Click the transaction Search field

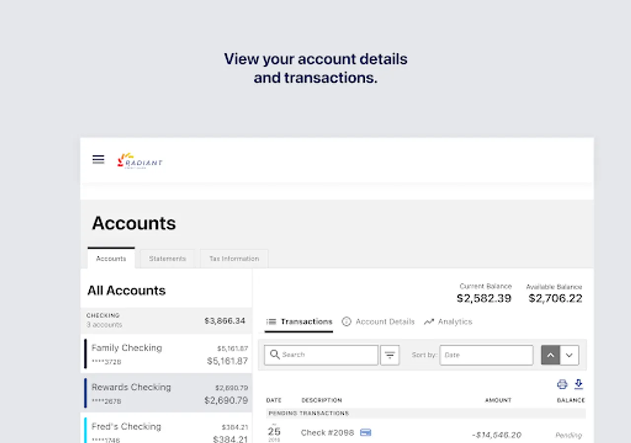coord(327,355)
